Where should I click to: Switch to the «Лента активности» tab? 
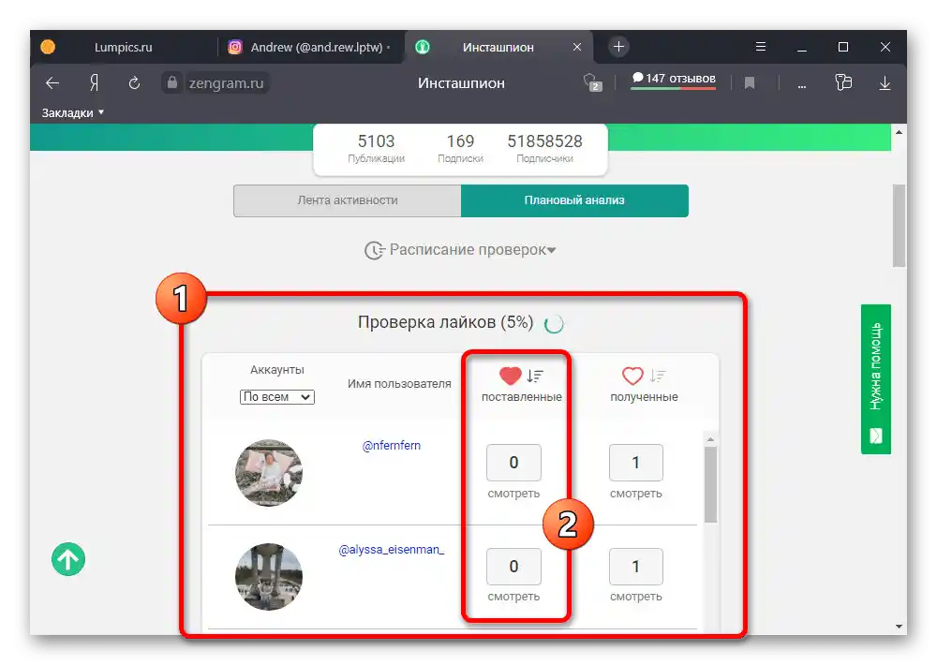point(347,200)
